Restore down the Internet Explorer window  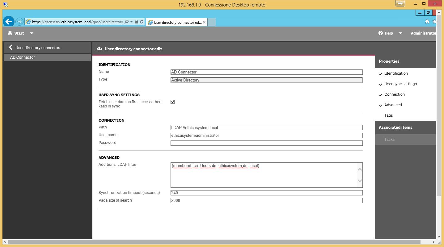[428, 13]
